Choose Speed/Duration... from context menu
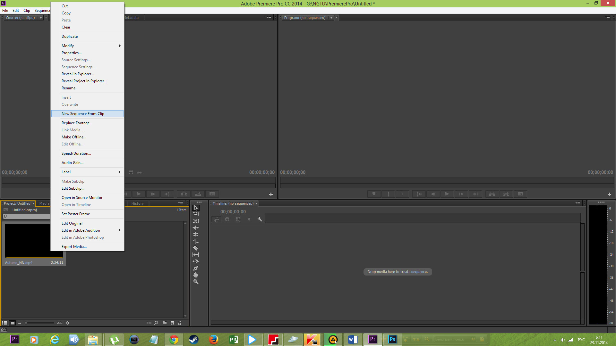This screenshot has height=346, width=616. pos(87,153)
